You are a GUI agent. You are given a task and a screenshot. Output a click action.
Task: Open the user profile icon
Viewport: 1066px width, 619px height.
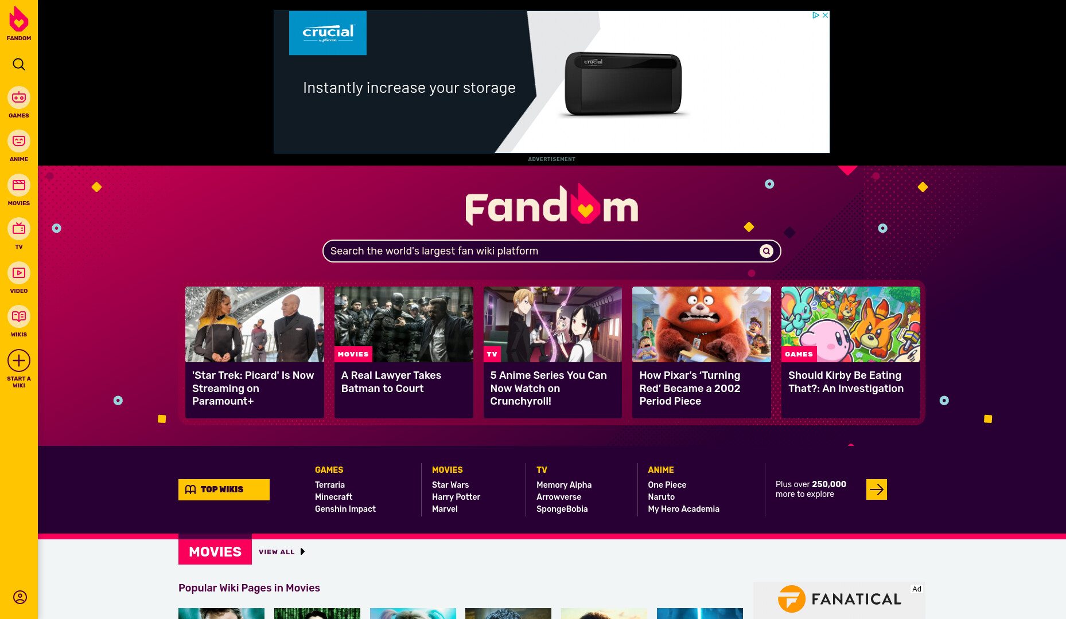[20, 597]
